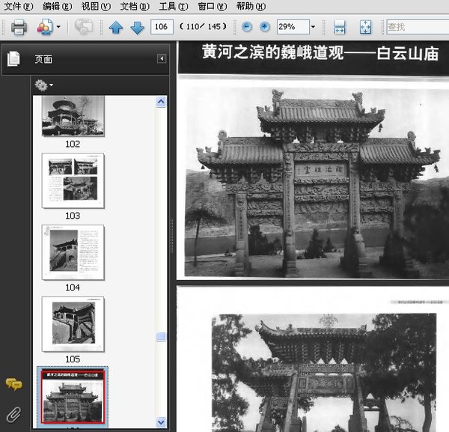Viewport: 449px width, 432px height.
Task: Open the 帮助 (Help) menu
Action: point(249,6)
